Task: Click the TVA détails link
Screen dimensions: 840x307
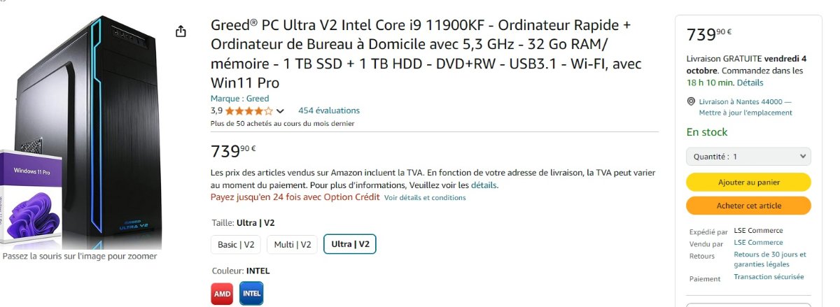Action: click(x=484, y=185)
